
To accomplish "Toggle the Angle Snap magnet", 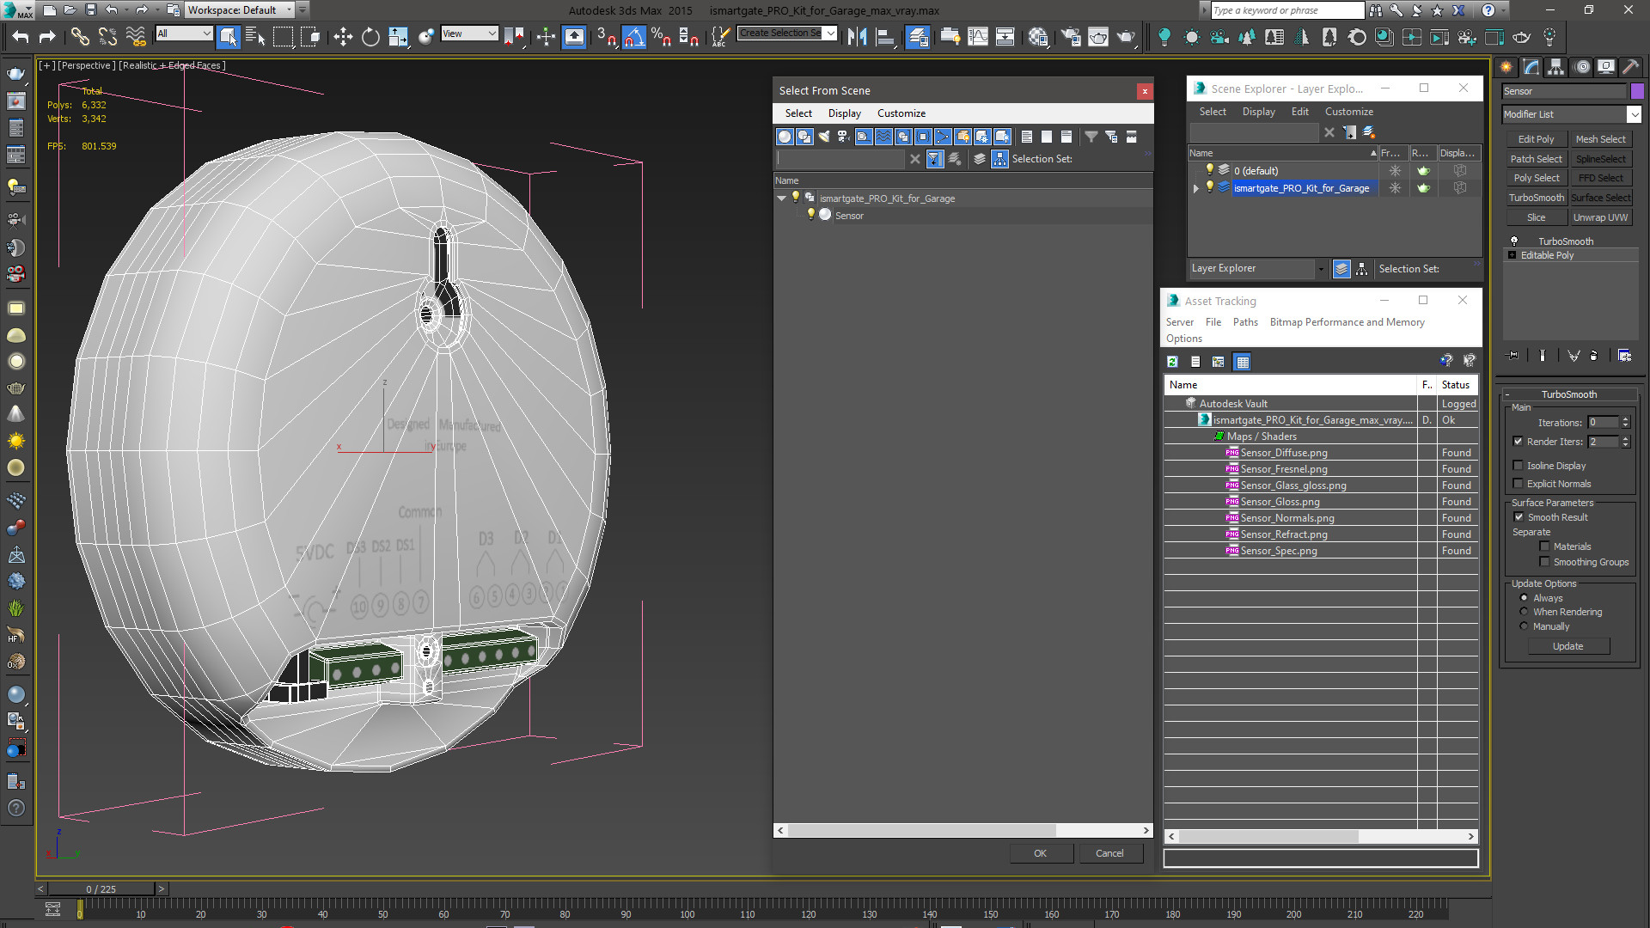I will 633,37.
